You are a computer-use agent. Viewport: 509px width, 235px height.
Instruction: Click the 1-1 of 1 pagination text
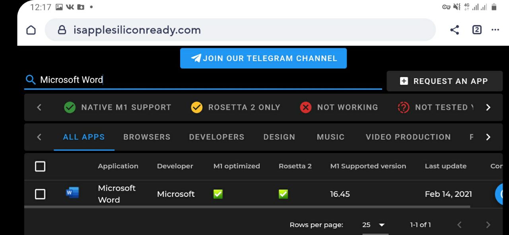pyautogui.click(x=420, y=225)
